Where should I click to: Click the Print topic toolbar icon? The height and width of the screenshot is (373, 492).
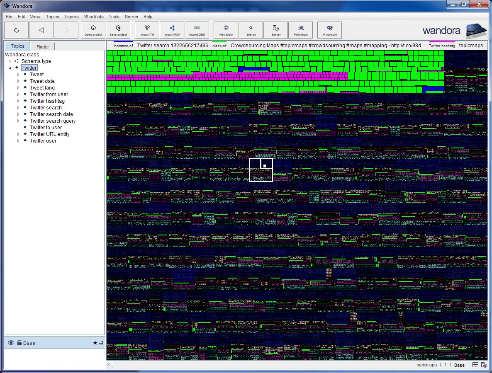tap(301, 30)
